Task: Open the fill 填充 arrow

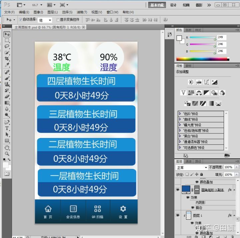Action: click(x=237, y=174)
